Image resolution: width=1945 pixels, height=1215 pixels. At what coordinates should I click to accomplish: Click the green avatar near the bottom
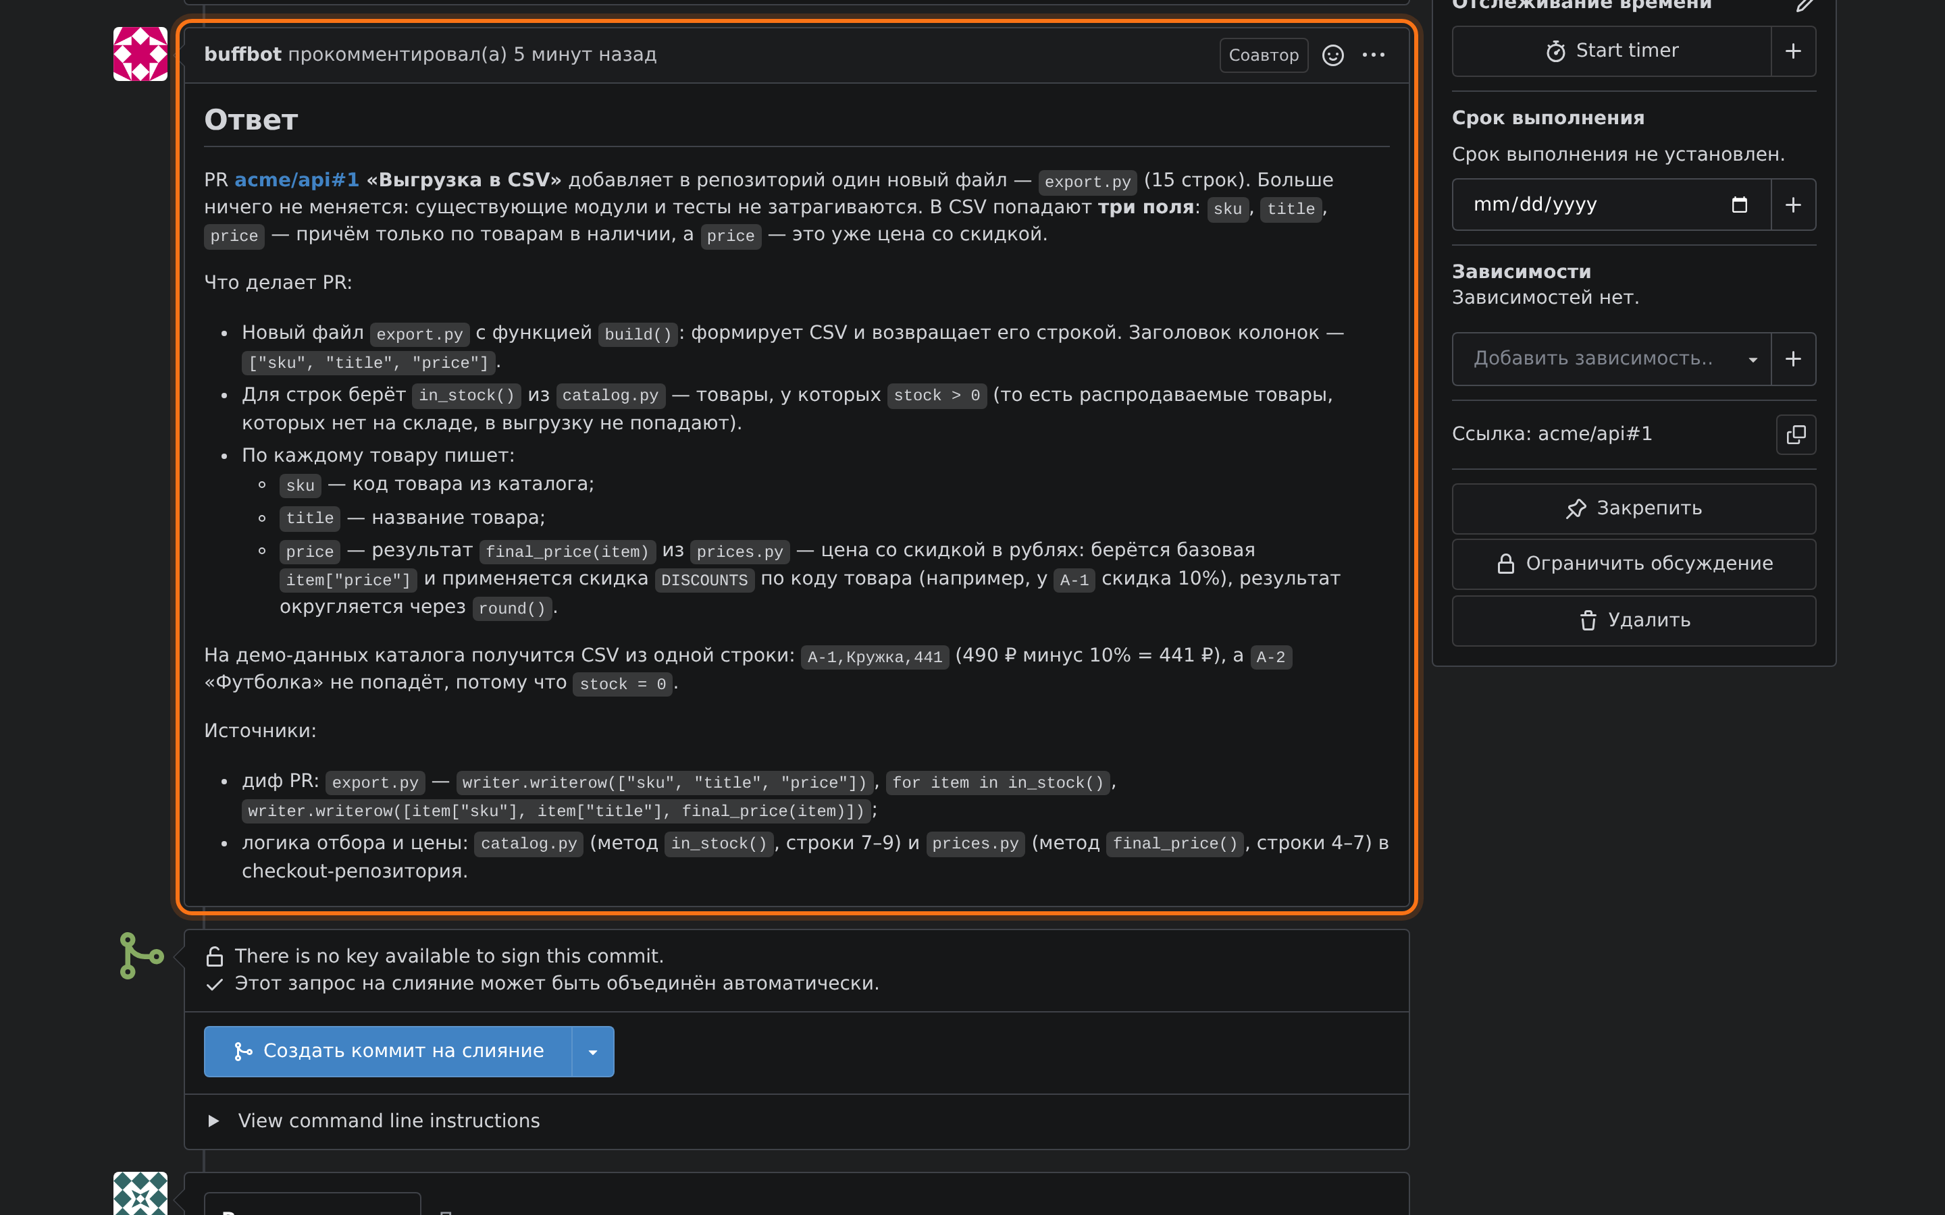(x=140, y=1193)
